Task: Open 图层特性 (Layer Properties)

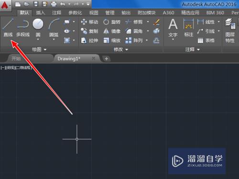Action: click(230, 31)
